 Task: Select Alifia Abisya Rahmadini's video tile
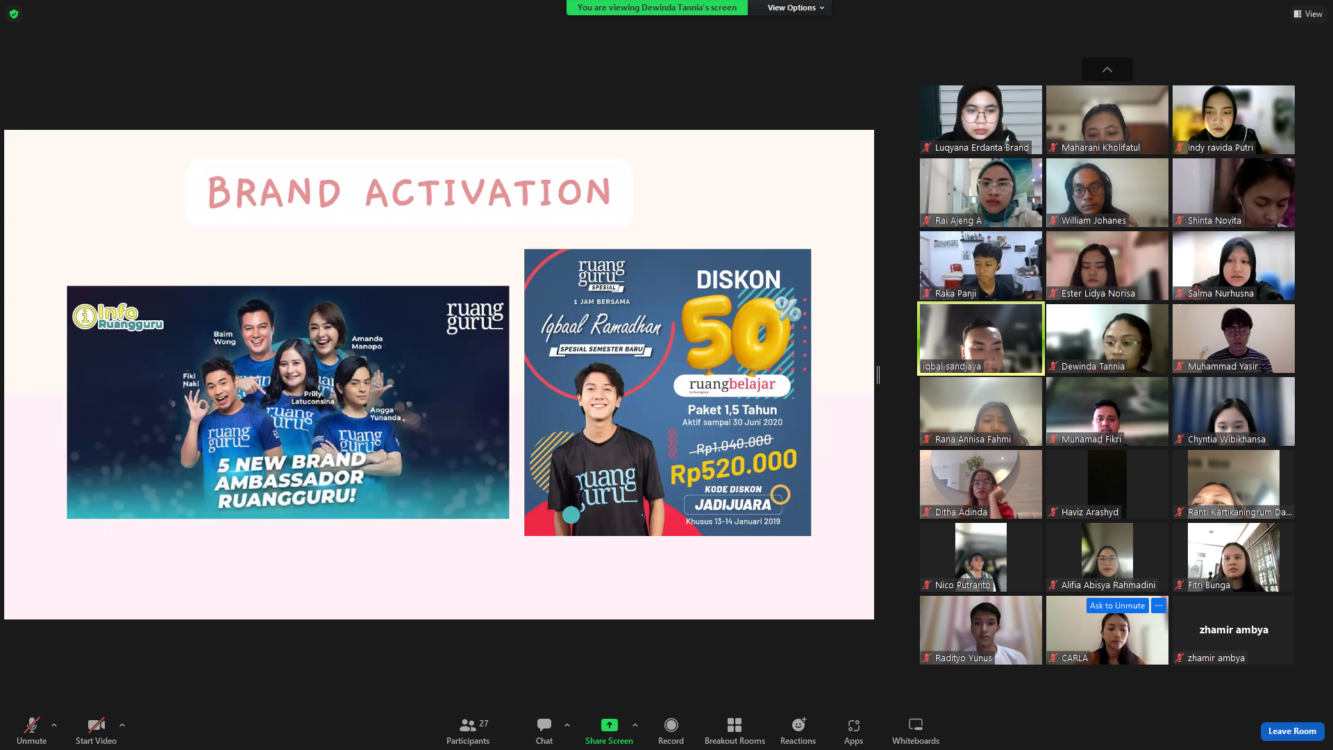tap(1107, 557)
